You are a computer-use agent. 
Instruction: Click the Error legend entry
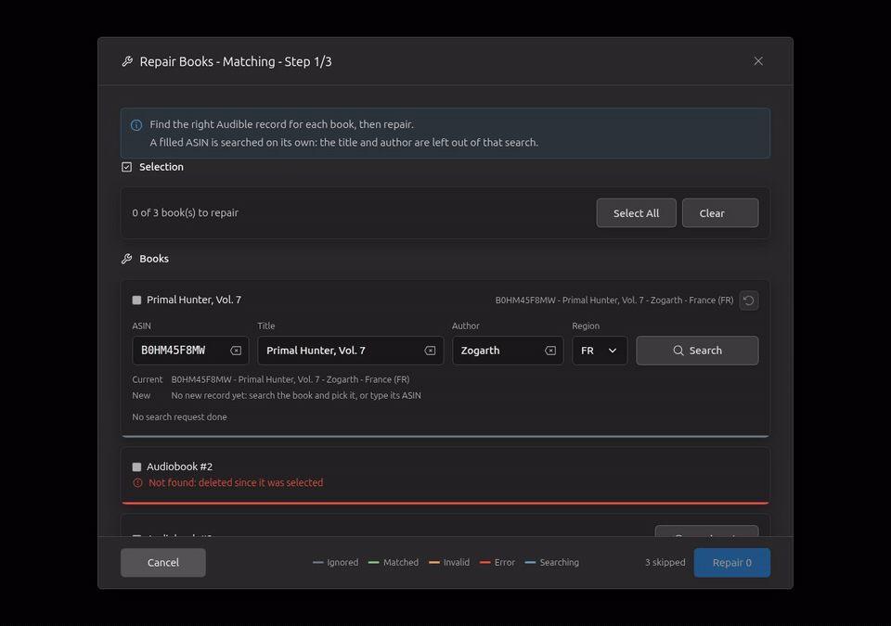click(x=497, y=562)
